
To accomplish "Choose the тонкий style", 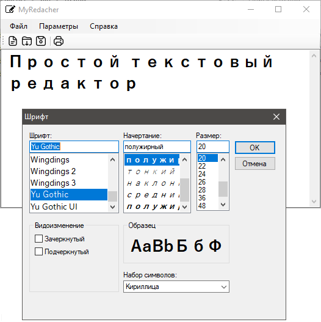I will pos(152,172).
